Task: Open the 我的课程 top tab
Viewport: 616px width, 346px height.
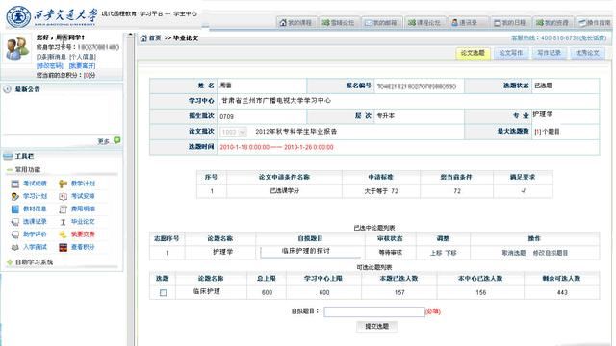Action: tap(295, 23)
